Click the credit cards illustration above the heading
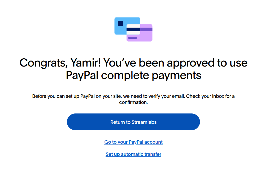 133,29
